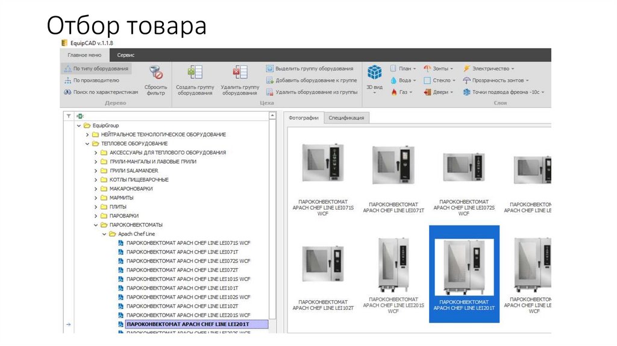
Task: Open the 3D view cube icon
Action: point(374,72)
